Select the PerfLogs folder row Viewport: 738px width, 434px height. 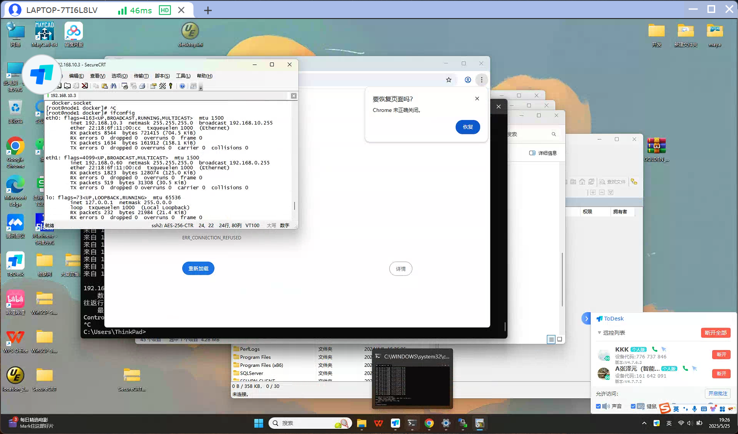301,349
